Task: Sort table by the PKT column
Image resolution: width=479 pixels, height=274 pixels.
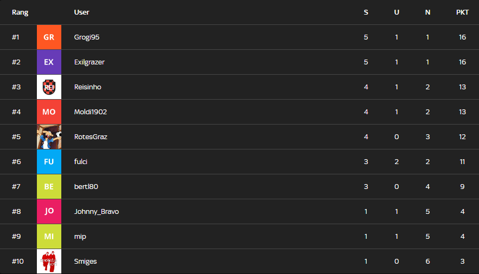Action: [462, 12]
